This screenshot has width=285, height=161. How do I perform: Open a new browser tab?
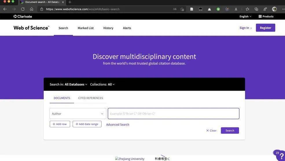[x=70, y=2]
